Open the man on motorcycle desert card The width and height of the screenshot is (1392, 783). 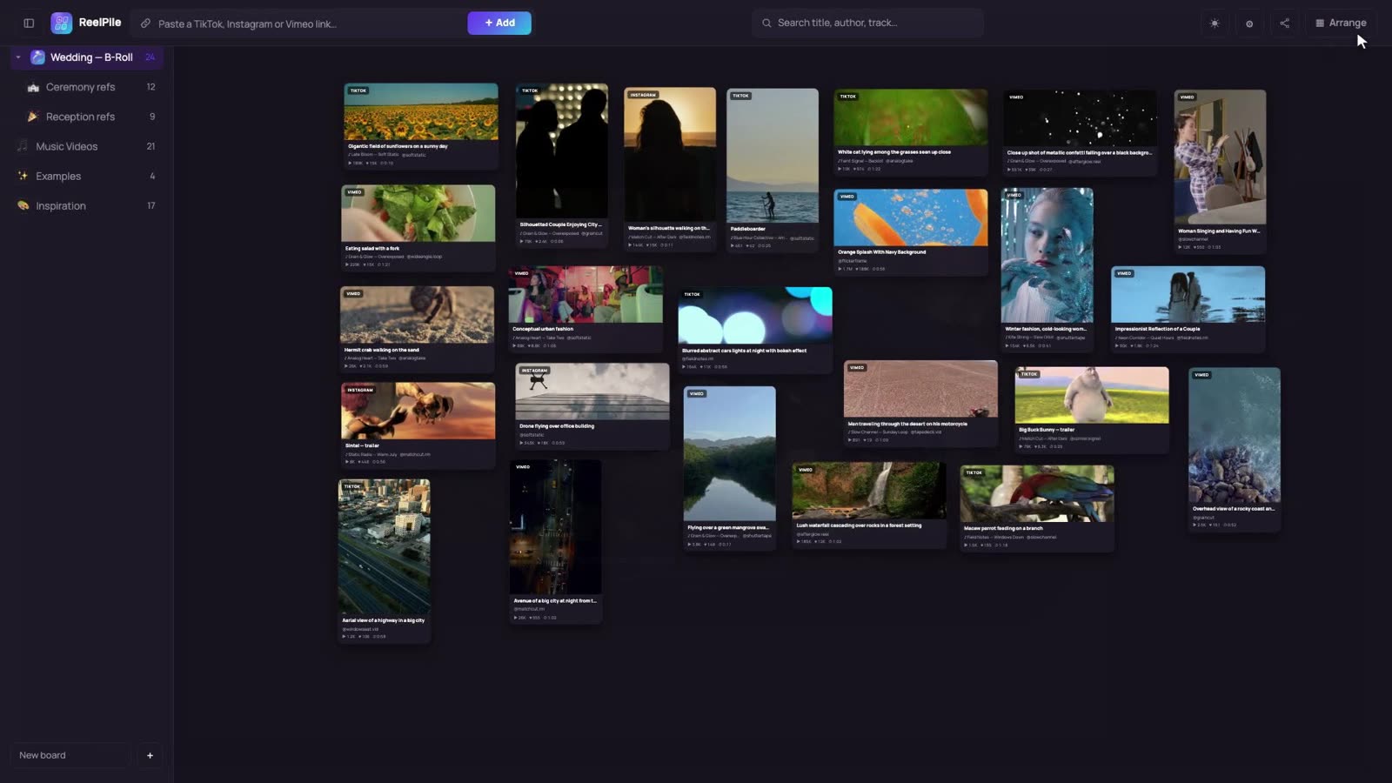click(920, 403)
